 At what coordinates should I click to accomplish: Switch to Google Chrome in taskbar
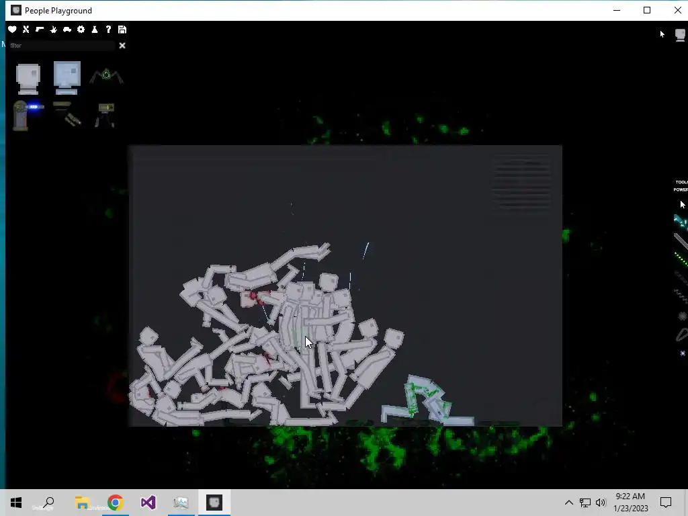(x=116, y=503)
